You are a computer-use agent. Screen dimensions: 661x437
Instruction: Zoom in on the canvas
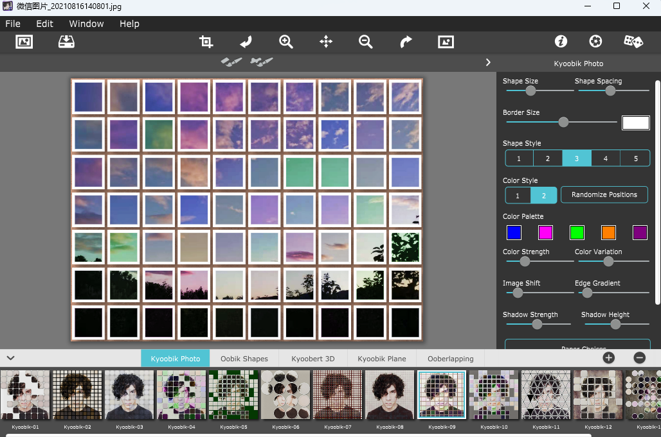point(286,42)
